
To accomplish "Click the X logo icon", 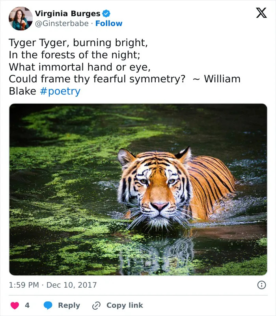I will point(261,13).
